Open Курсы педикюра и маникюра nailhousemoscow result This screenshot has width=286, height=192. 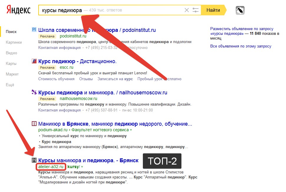point(103,92)
